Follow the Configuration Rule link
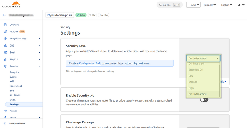The height and width of the screenshot is (128, 247). 90,63
